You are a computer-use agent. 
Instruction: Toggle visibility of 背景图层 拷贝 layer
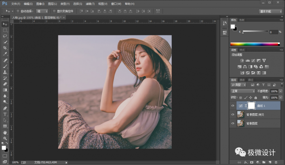click(x=232, y=115)
